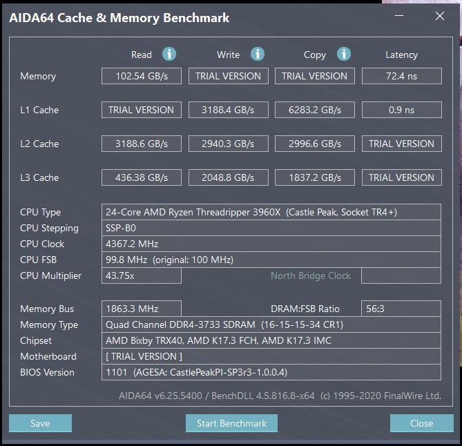Select L3 Cache Read 436.38 GB/s
Screen dimensions: 462x446
(x=142, y=177)
